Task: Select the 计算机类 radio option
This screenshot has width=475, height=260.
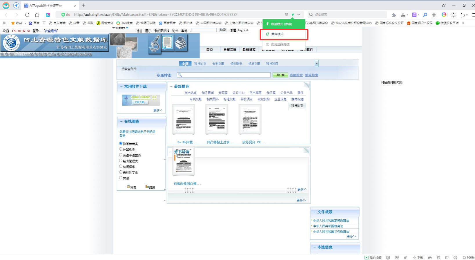Action: 121,149
